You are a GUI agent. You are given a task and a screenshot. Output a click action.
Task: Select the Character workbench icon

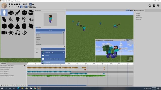pos(4,13)
